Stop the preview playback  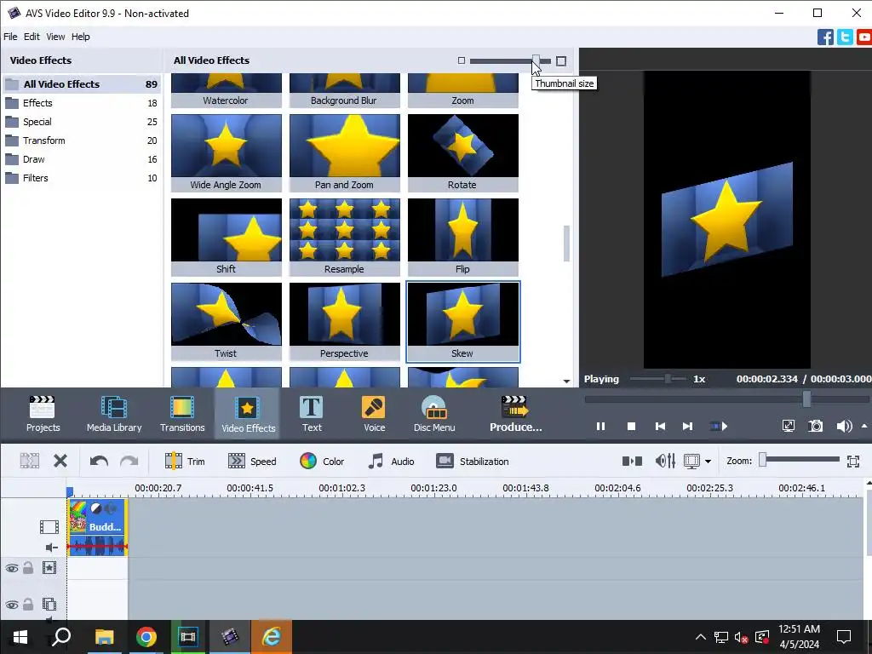(x=631, y=427)
